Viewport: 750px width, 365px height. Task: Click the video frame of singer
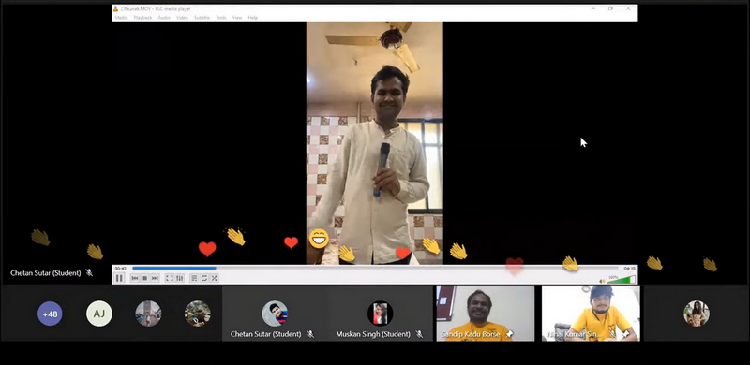pos(374,143)
